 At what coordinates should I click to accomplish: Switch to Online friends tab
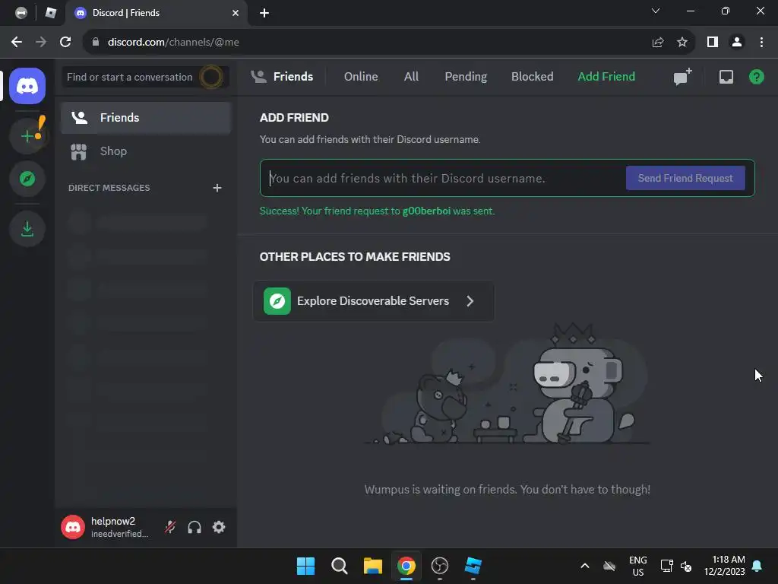pyautogui.click(x=361, y=77)
